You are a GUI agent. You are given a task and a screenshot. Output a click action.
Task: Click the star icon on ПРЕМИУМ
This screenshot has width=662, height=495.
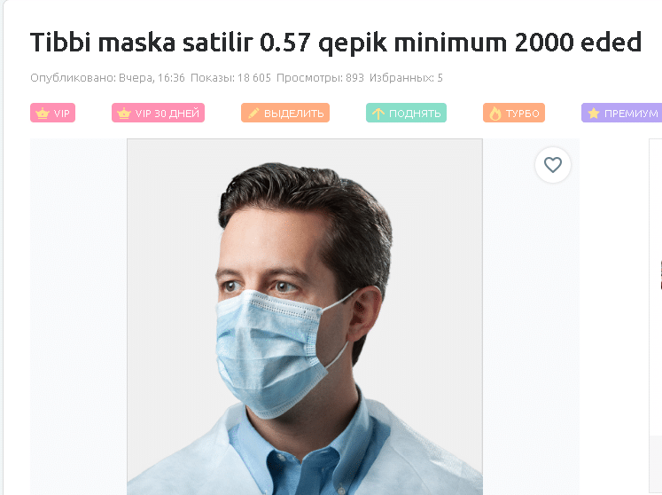click(x=594, y=113)
